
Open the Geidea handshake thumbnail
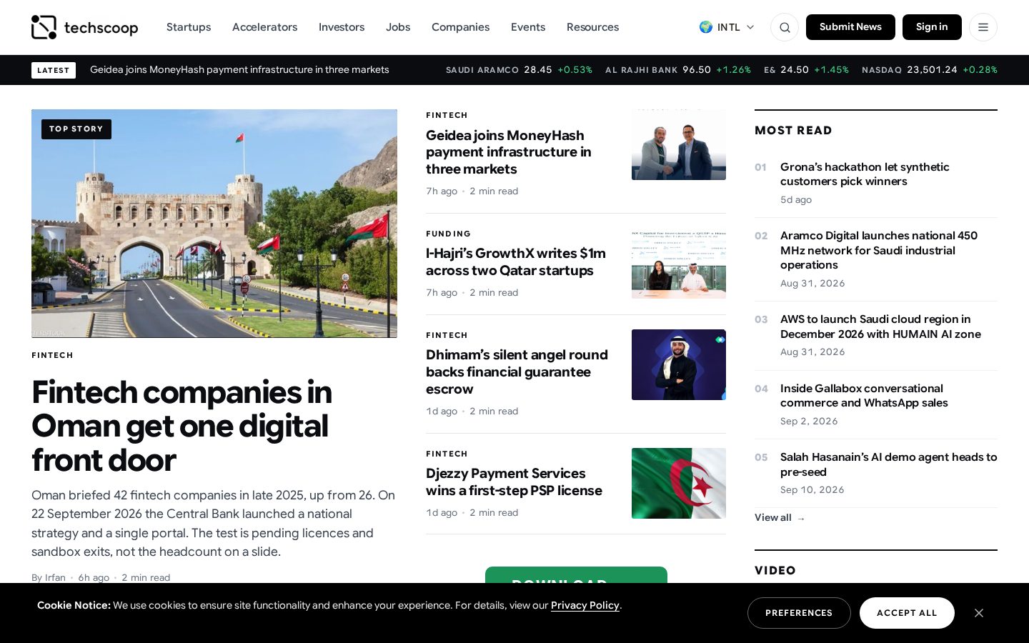(x=679, y=144)
